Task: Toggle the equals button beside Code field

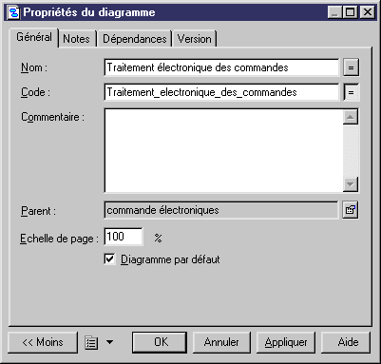Action: click(351, 92)
